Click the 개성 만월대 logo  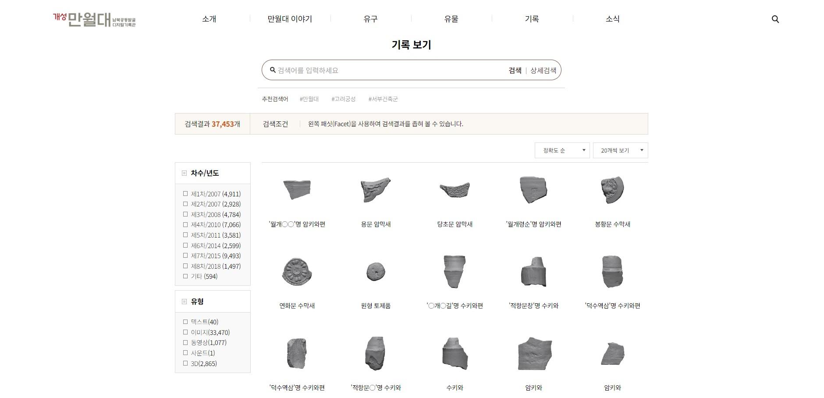pyautogui.click(x=94, y=20)
